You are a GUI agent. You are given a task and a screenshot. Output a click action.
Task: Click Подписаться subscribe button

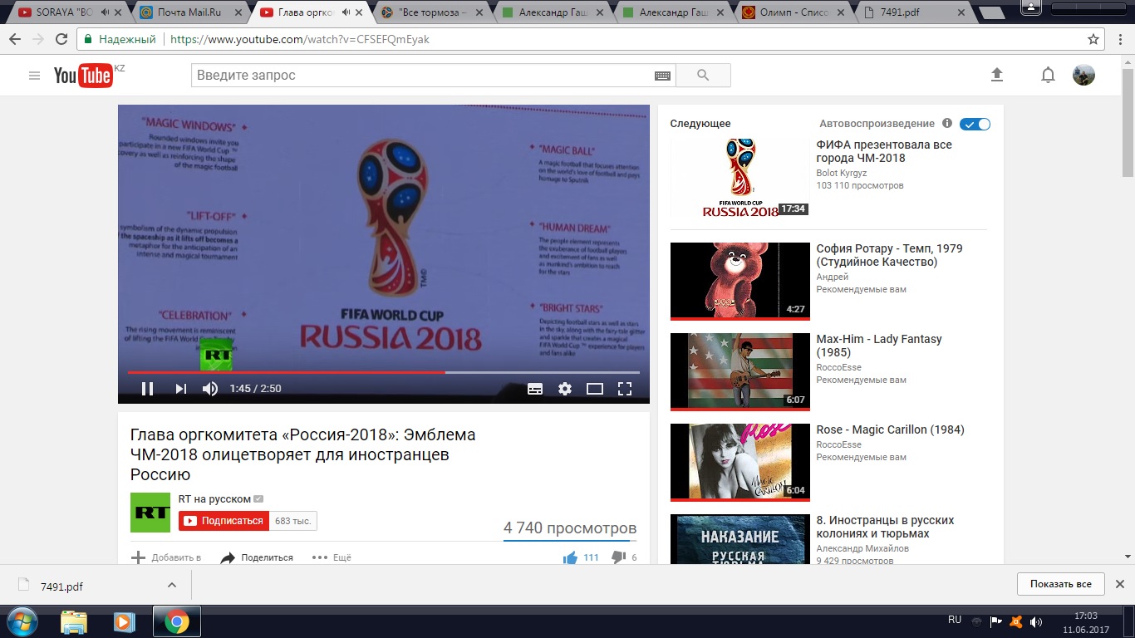point(224,521)
